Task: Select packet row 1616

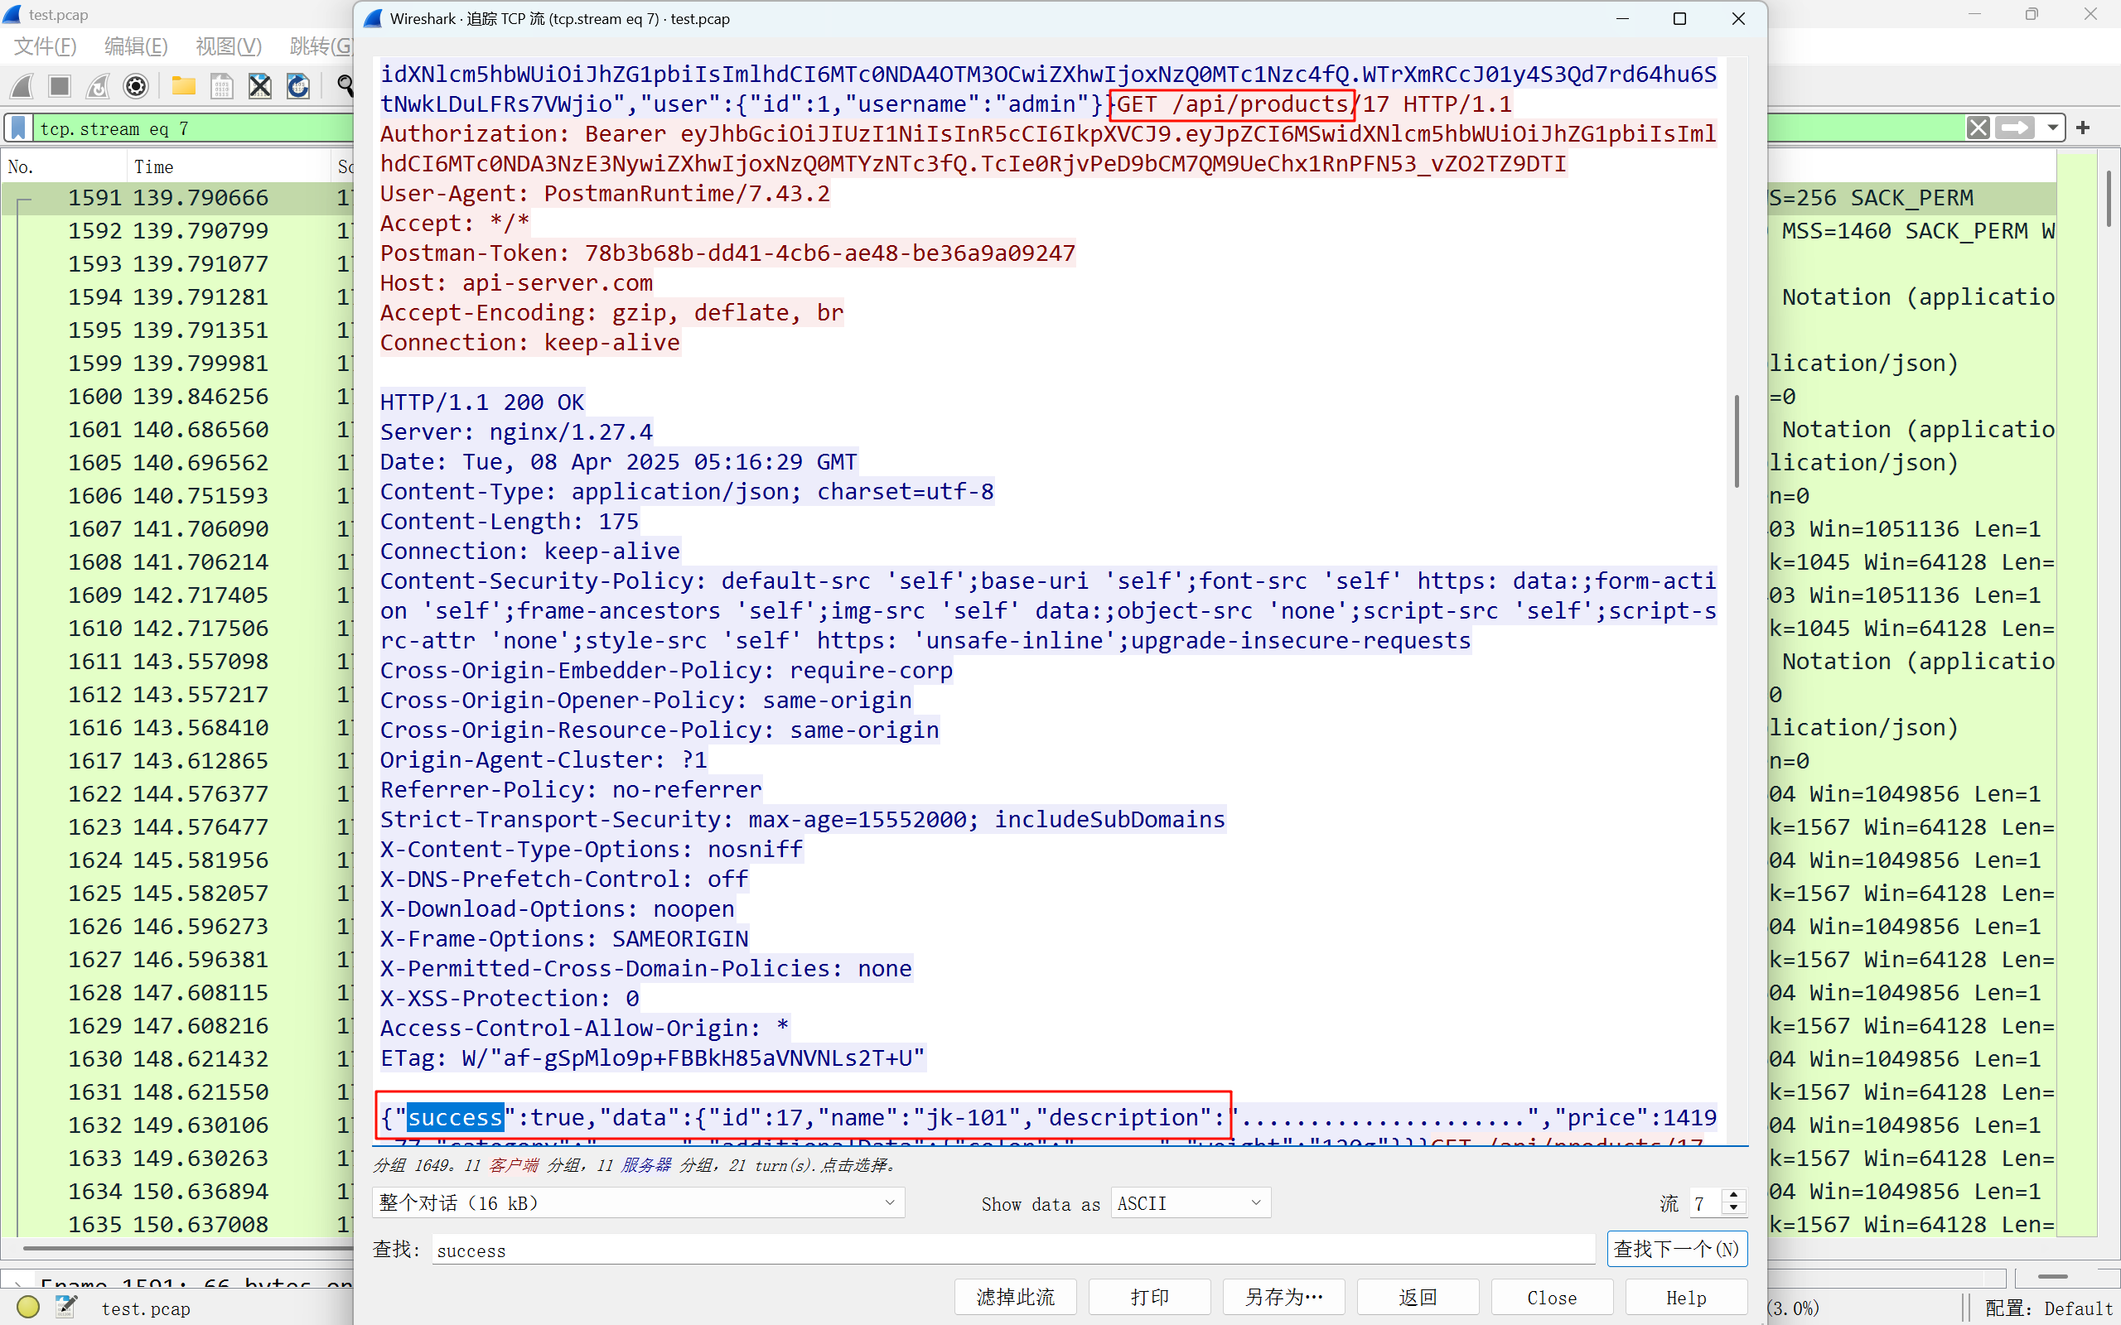Action: point(177,728)
